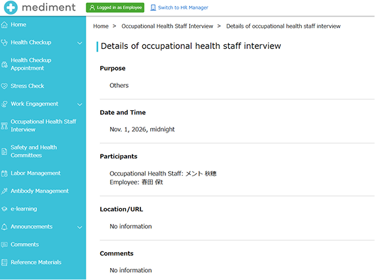
Task: Click the mediment plus logo icon
Action: 11,7
